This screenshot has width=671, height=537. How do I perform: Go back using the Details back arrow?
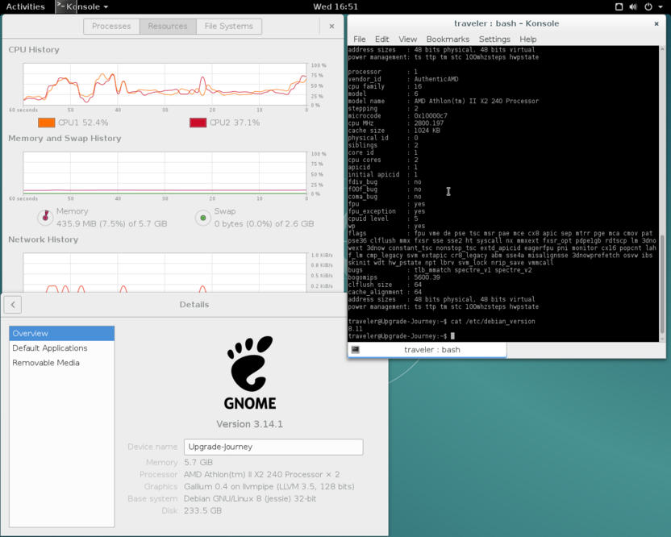point(13,305)
